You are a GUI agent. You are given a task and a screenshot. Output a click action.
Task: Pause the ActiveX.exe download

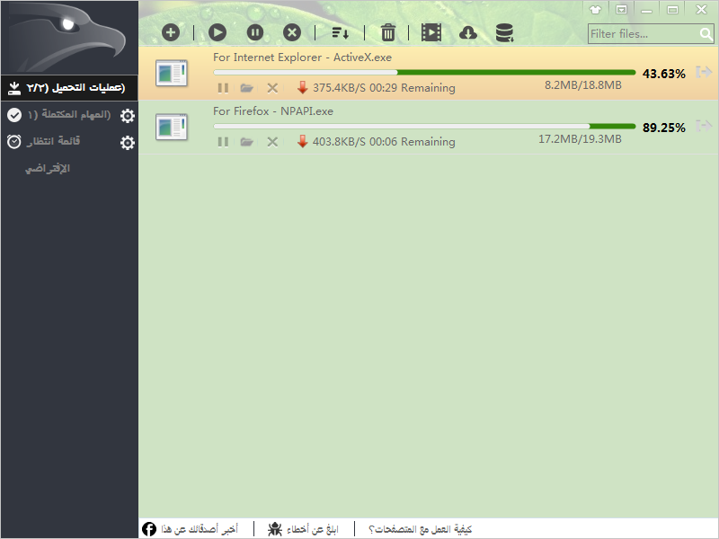click(223, 88)
